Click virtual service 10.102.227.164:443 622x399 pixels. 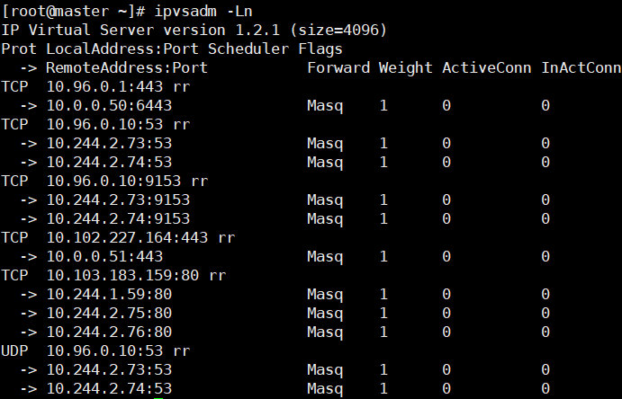tap(127, 237)
